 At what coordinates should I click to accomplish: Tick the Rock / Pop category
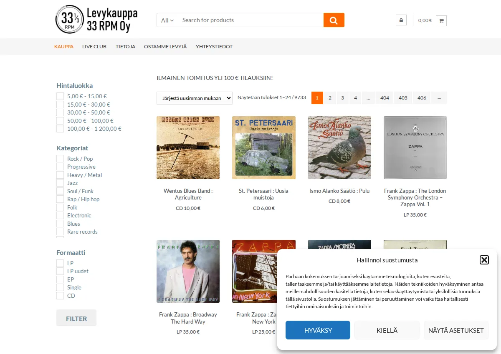pyautogui.click(x=60, y=159)
